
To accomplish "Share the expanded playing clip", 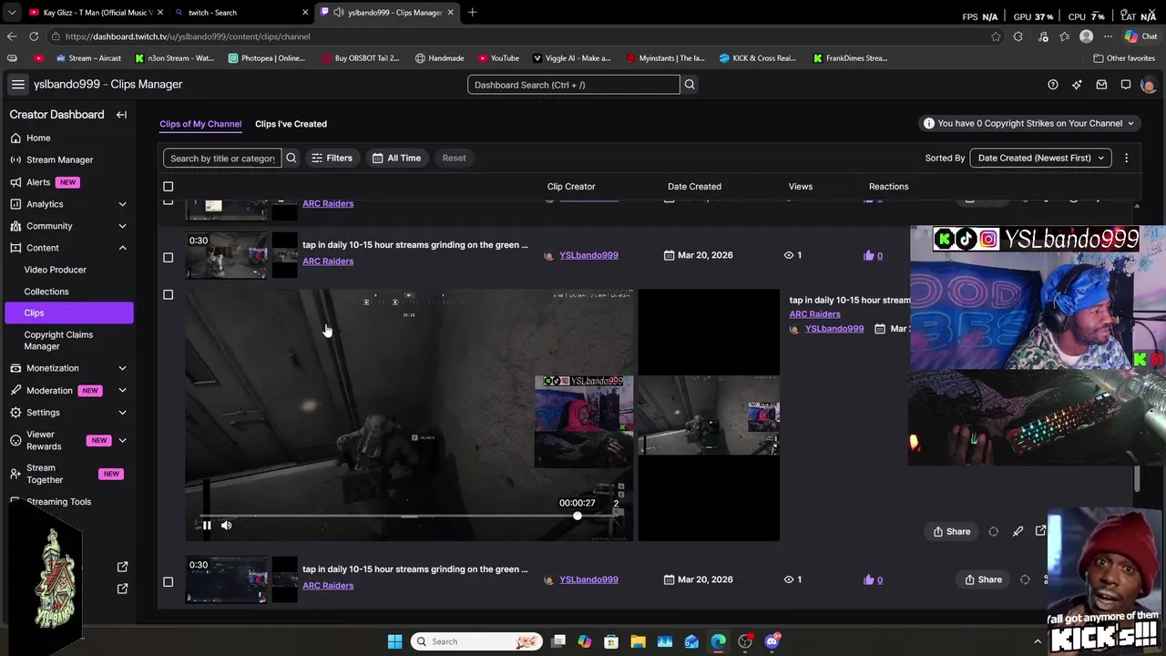I will [x=952, y=531].
